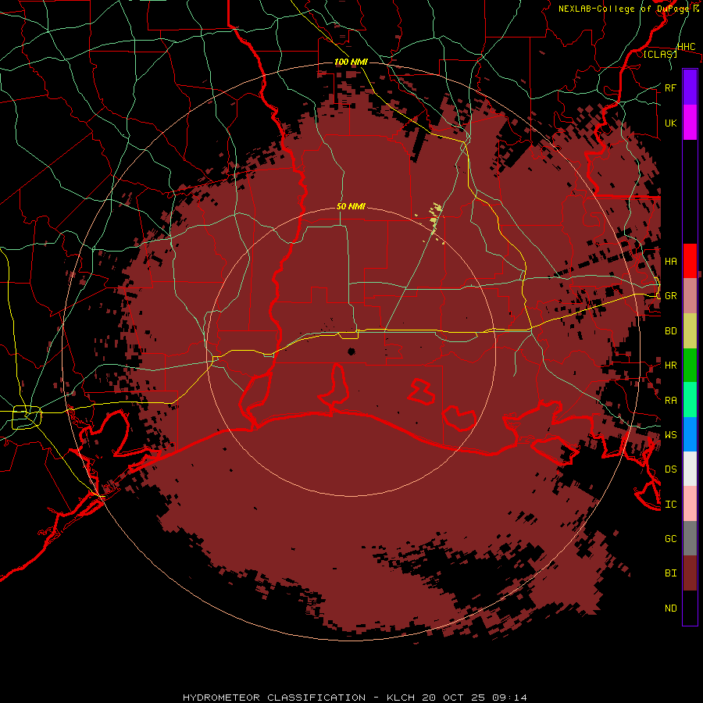This screenshot has height=703, width=703.
Task: Click the IC light pink legend swatch
Action: pos(690,504)
